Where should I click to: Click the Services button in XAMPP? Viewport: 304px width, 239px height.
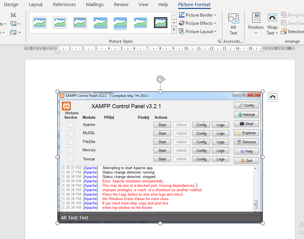tap(246, 142)
